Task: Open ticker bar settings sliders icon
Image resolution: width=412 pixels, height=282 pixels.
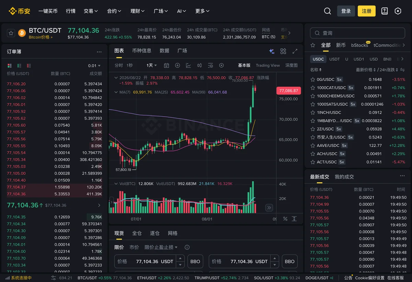Action: tap(54, 278)
